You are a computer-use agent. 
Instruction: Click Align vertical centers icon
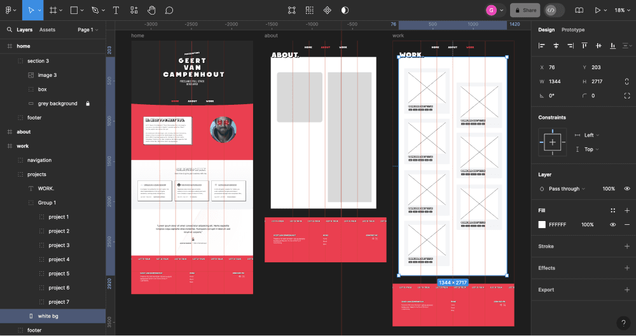pos(598,46)
